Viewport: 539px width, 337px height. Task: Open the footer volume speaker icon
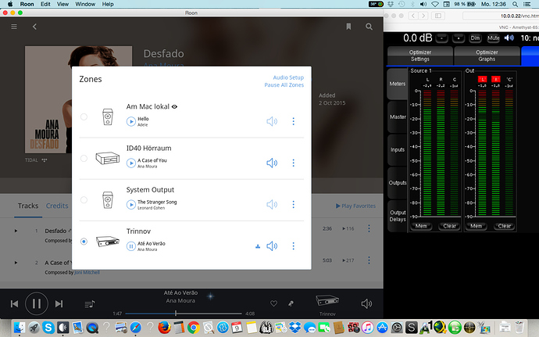(366, 303)
